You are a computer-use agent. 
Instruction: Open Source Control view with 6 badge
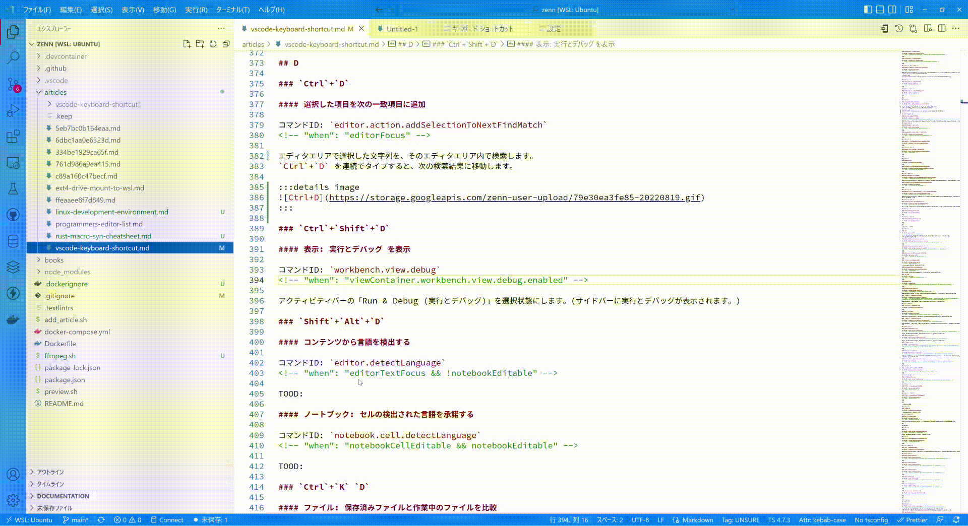(13, 84)
